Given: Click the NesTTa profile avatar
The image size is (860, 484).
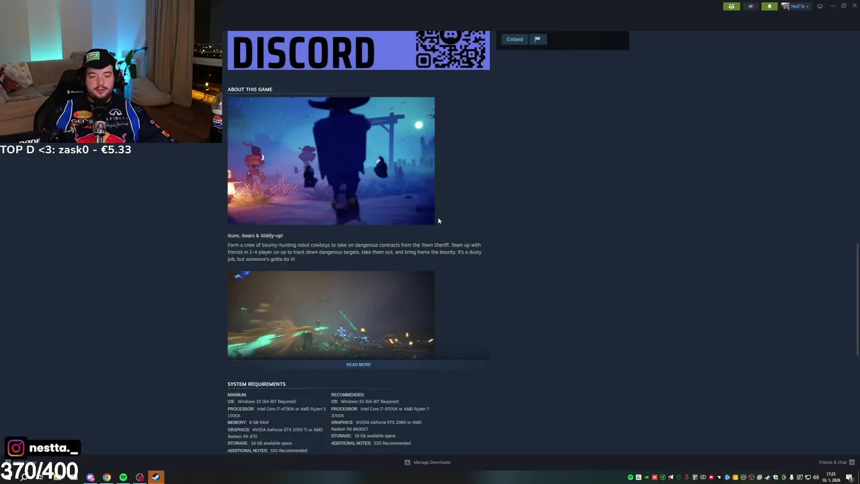Looking at the screenshot, I should (x=785, y=6).
